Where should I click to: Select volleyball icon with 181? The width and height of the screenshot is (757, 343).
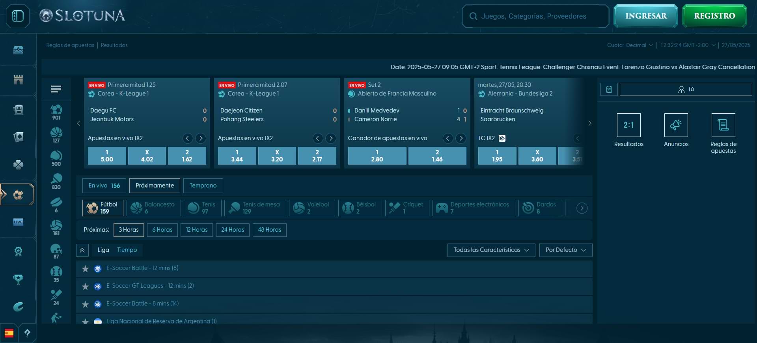point(56,228)
